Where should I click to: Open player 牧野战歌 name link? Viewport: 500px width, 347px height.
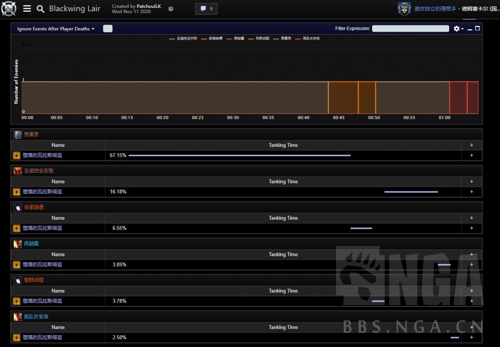tap(34, 280)
